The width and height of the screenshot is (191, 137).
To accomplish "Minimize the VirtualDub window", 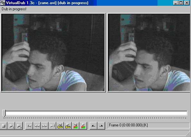I will (x=176, y=3).
